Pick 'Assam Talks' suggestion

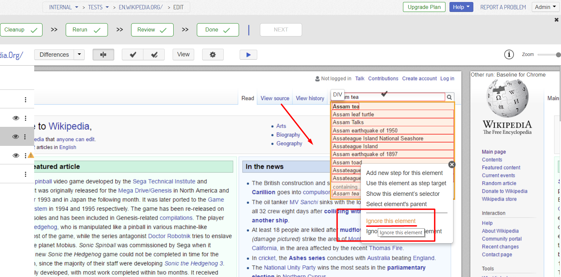(x=393, y=122)
